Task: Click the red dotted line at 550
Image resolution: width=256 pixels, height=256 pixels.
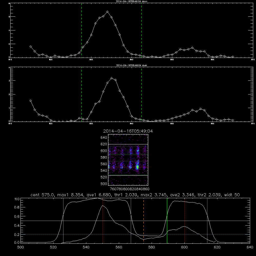Action: [x=103, y=220]
